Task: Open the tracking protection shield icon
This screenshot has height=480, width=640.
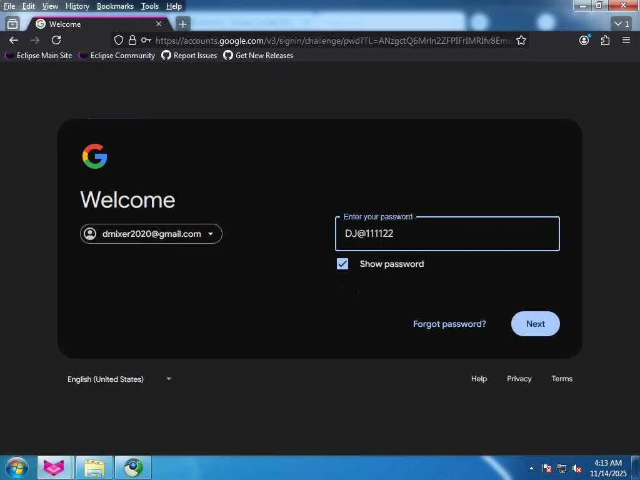Action: pyautogui.click(x=118, y=40)
